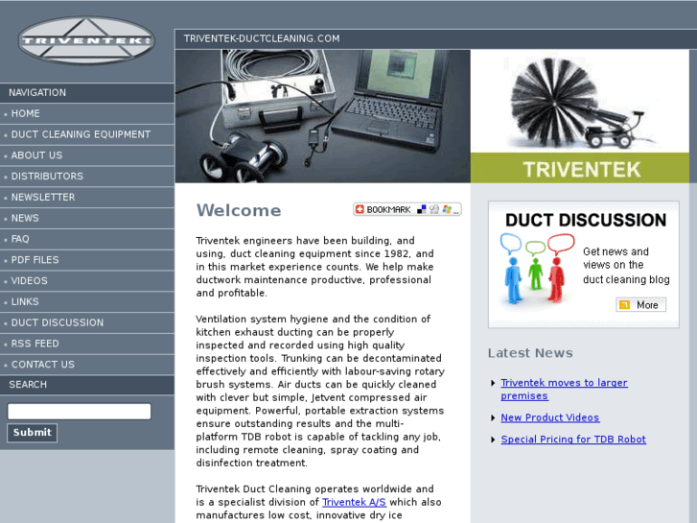Screen dimensions: 697x523
Task: Click the Latest News heading
Action: 530,353
